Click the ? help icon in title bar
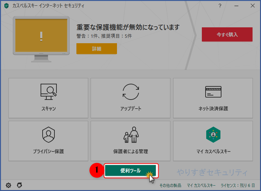This screenshot has height=191, width=261. click(x=220, y=6)
